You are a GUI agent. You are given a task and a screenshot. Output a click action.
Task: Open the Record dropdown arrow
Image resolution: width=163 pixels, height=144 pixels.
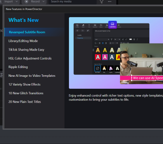43,2
